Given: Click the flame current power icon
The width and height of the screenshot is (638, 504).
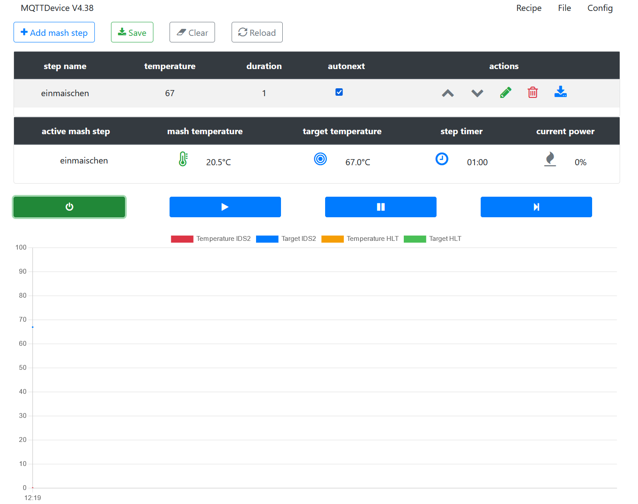Looking at the screenshot, I should (550, 159).
